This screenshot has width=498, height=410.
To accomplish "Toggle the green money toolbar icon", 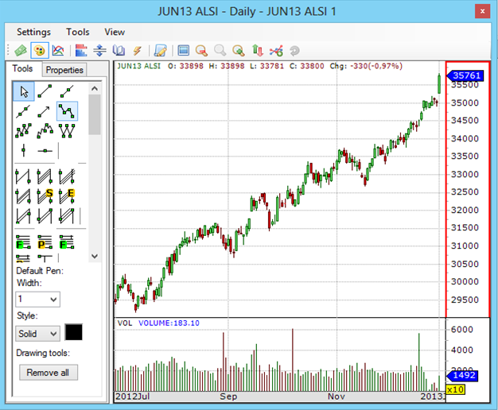I will click(21, 51).
